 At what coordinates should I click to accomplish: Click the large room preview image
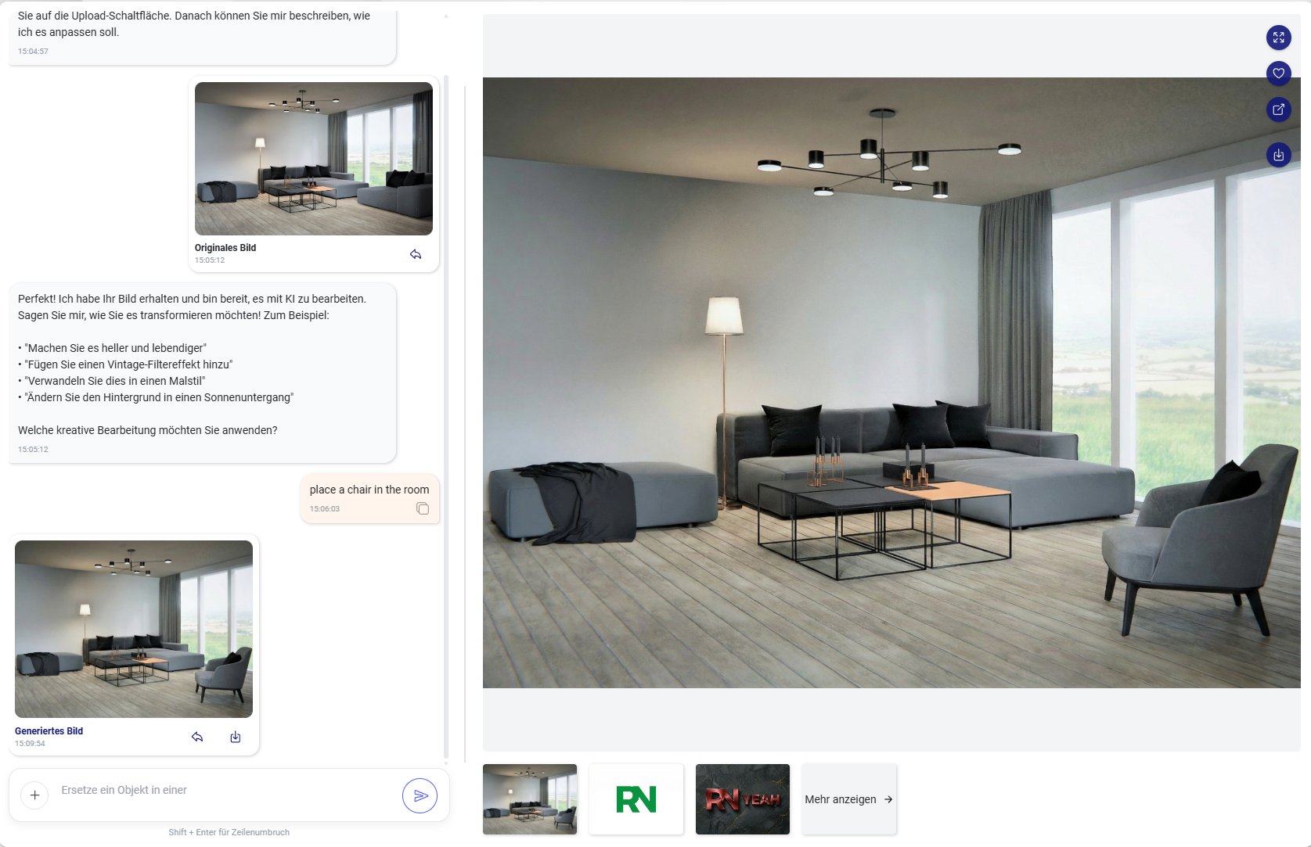click(x=891, y=382)
